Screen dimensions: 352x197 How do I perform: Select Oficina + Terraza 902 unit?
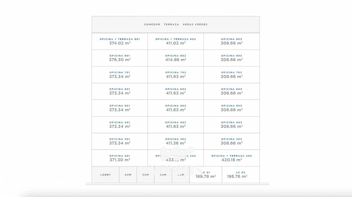point(176,41)
